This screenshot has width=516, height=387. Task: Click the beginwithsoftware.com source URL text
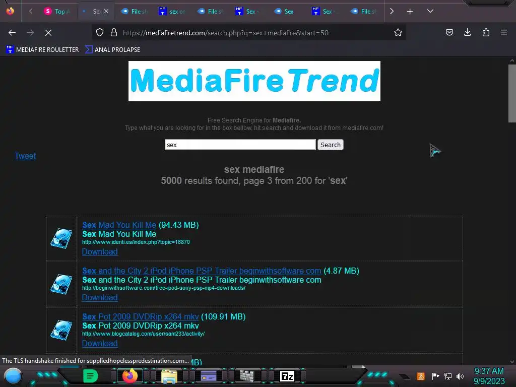tap(164, 288)
